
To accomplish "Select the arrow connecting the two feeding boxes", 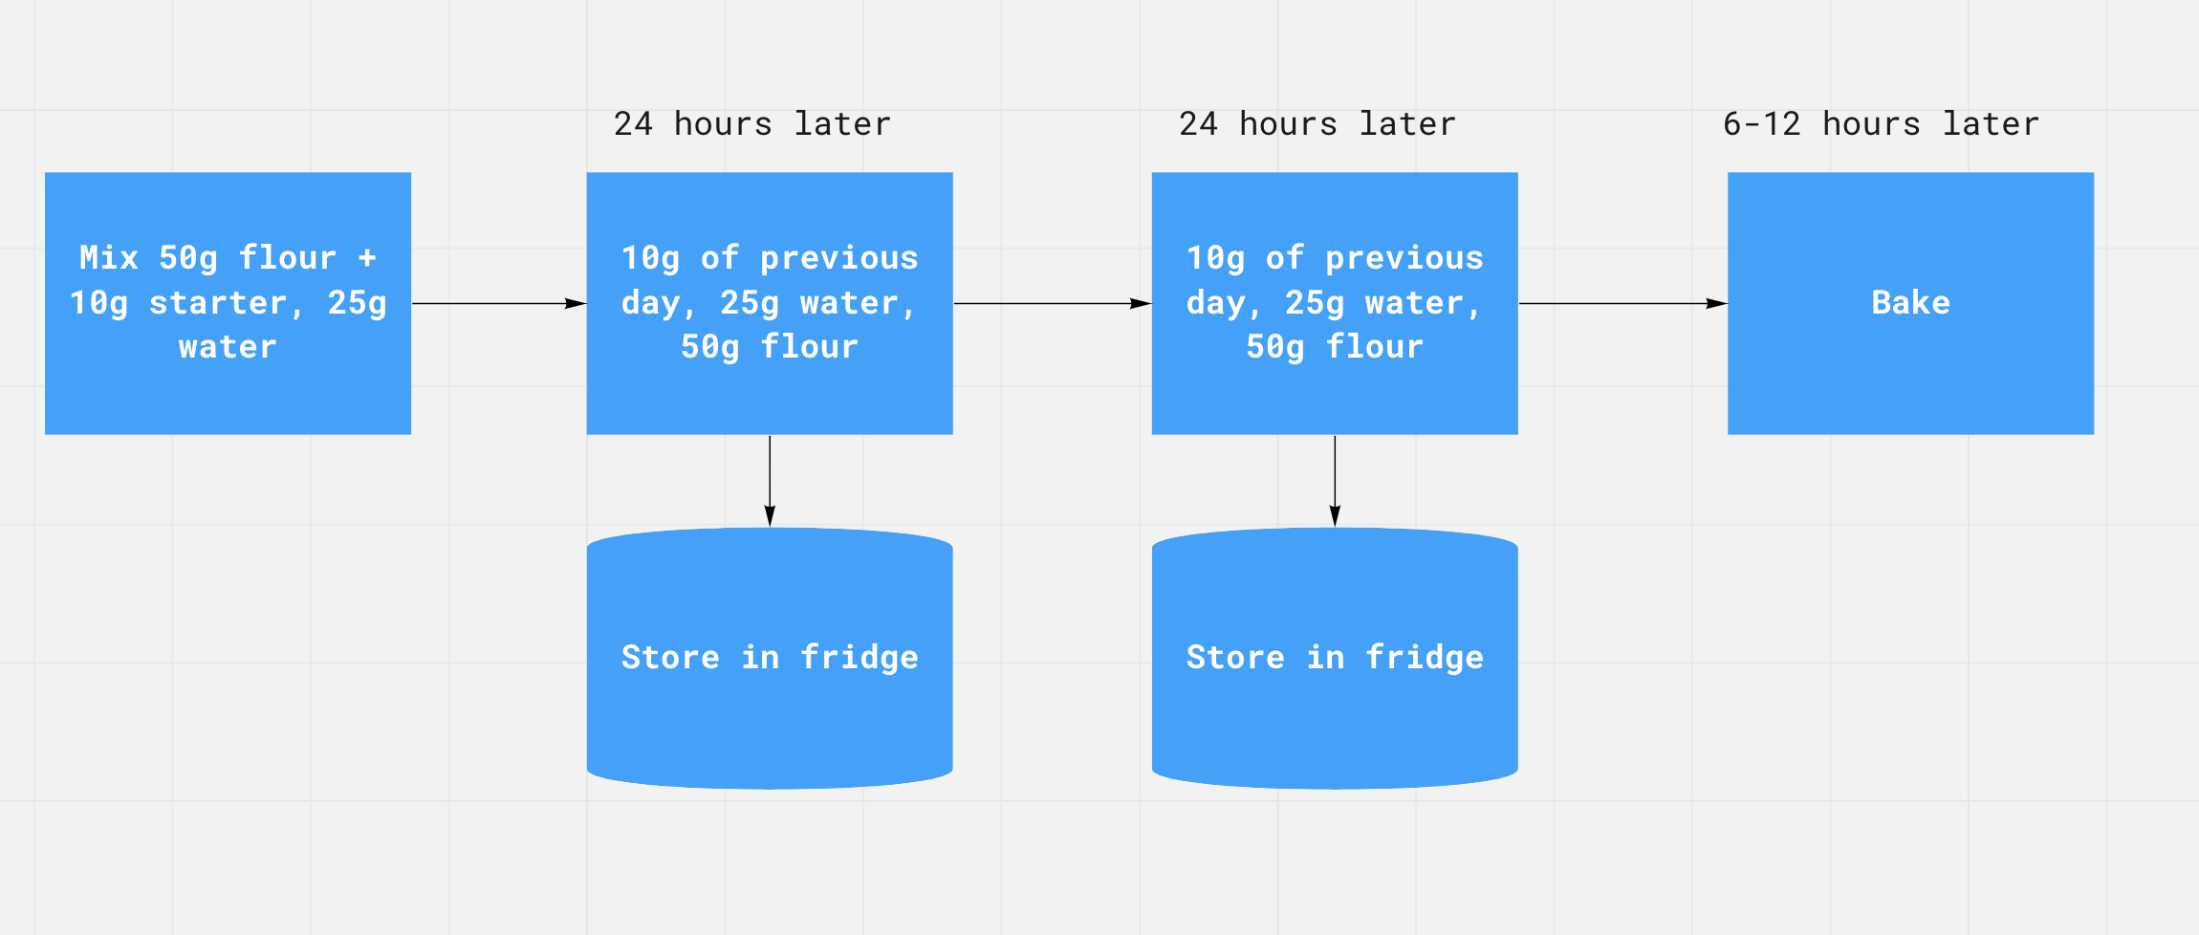I will pos(1052,303).
